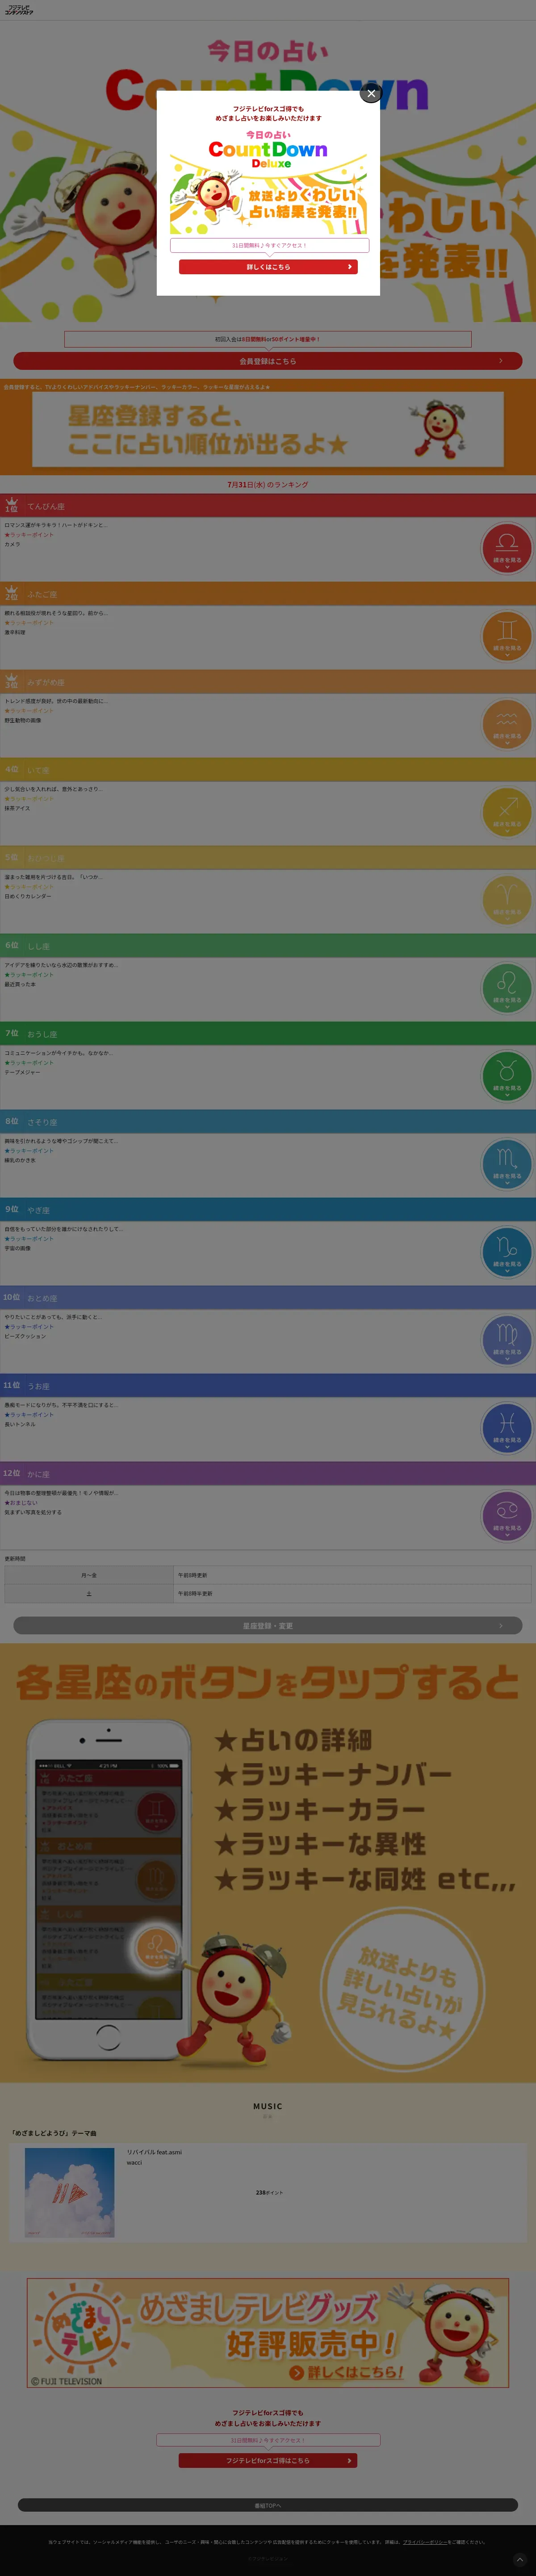Click the 会員登録はこちら red button
Screen dimensions: 536x2576
[268, 361]
